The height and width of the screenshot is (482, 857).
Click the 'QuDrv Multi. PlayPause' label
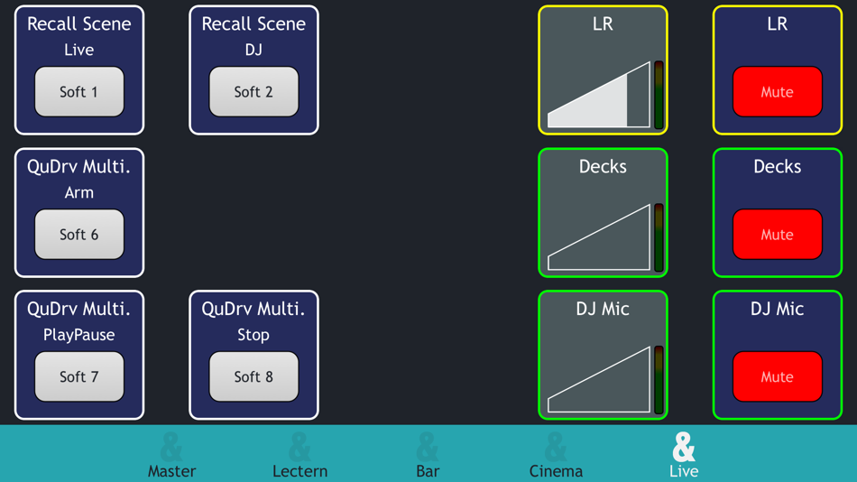(x=79, y=321)
